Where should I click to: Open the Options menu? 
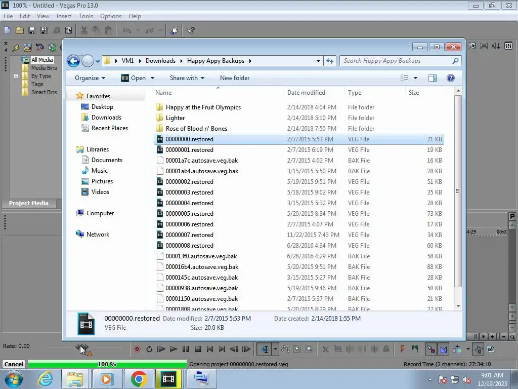tap(111, 16)
